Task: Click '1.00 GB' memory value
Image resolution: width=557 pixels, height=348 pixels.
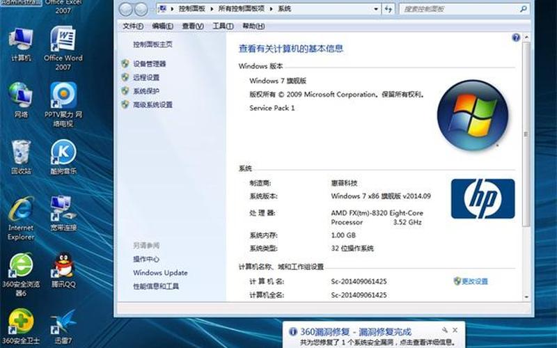Action: tap(343, 235)
